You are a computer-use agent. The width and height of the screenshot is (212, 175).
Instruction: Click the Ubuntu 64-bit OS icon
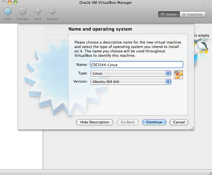178,75
